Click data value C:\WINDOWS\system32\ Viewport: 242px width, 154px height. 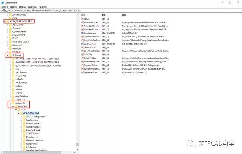pos(134,72)
